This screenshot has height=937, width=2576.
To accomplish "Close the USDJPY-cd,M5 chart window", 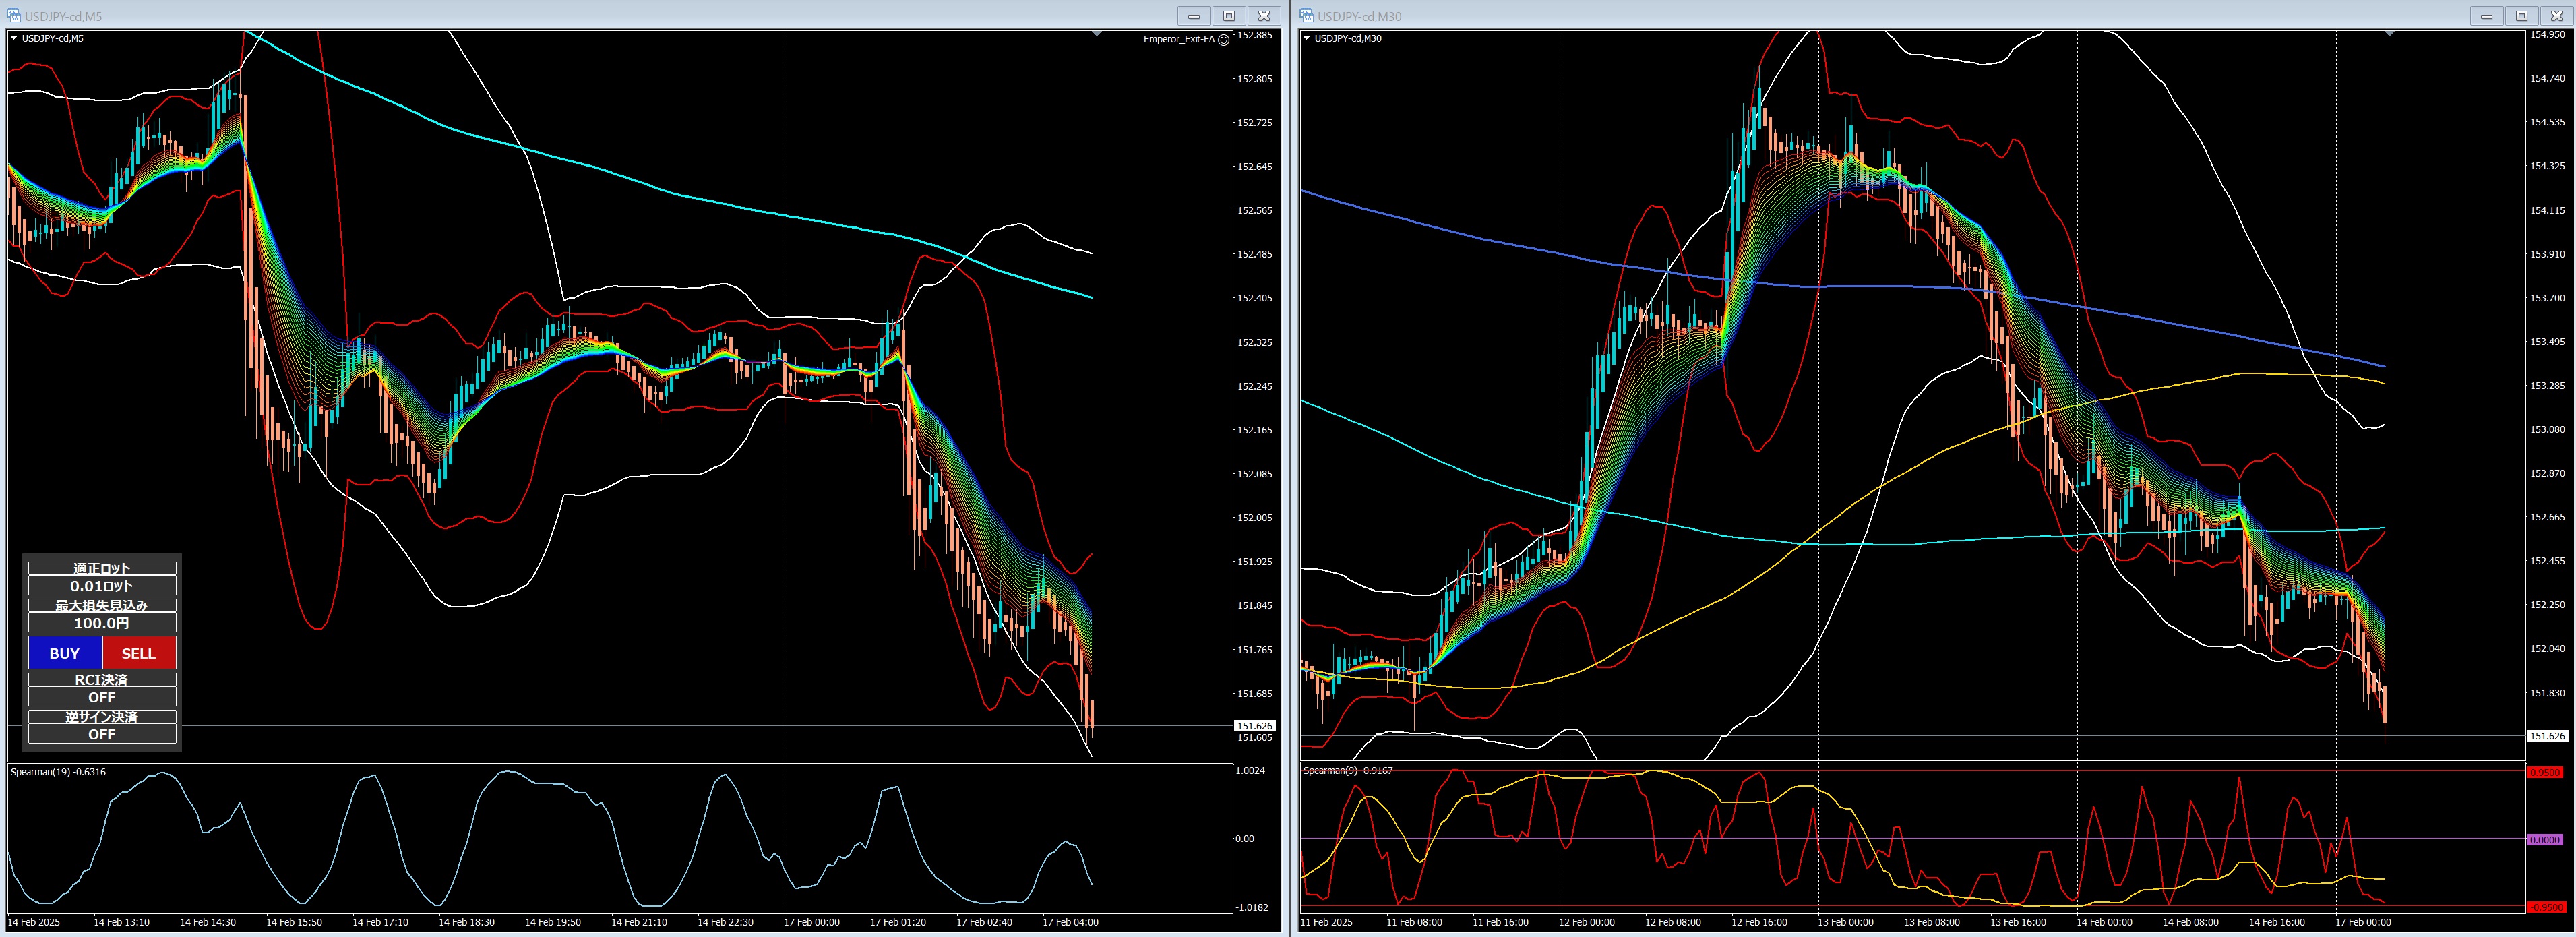I will tap(1264, 16).
